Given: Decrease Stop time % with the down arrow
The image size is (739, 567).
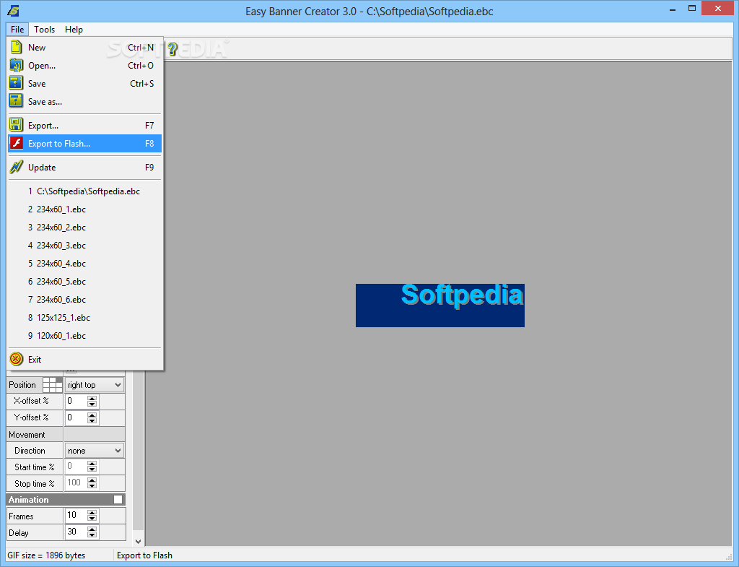Looking at the screenshot, I should pos(92,486).
